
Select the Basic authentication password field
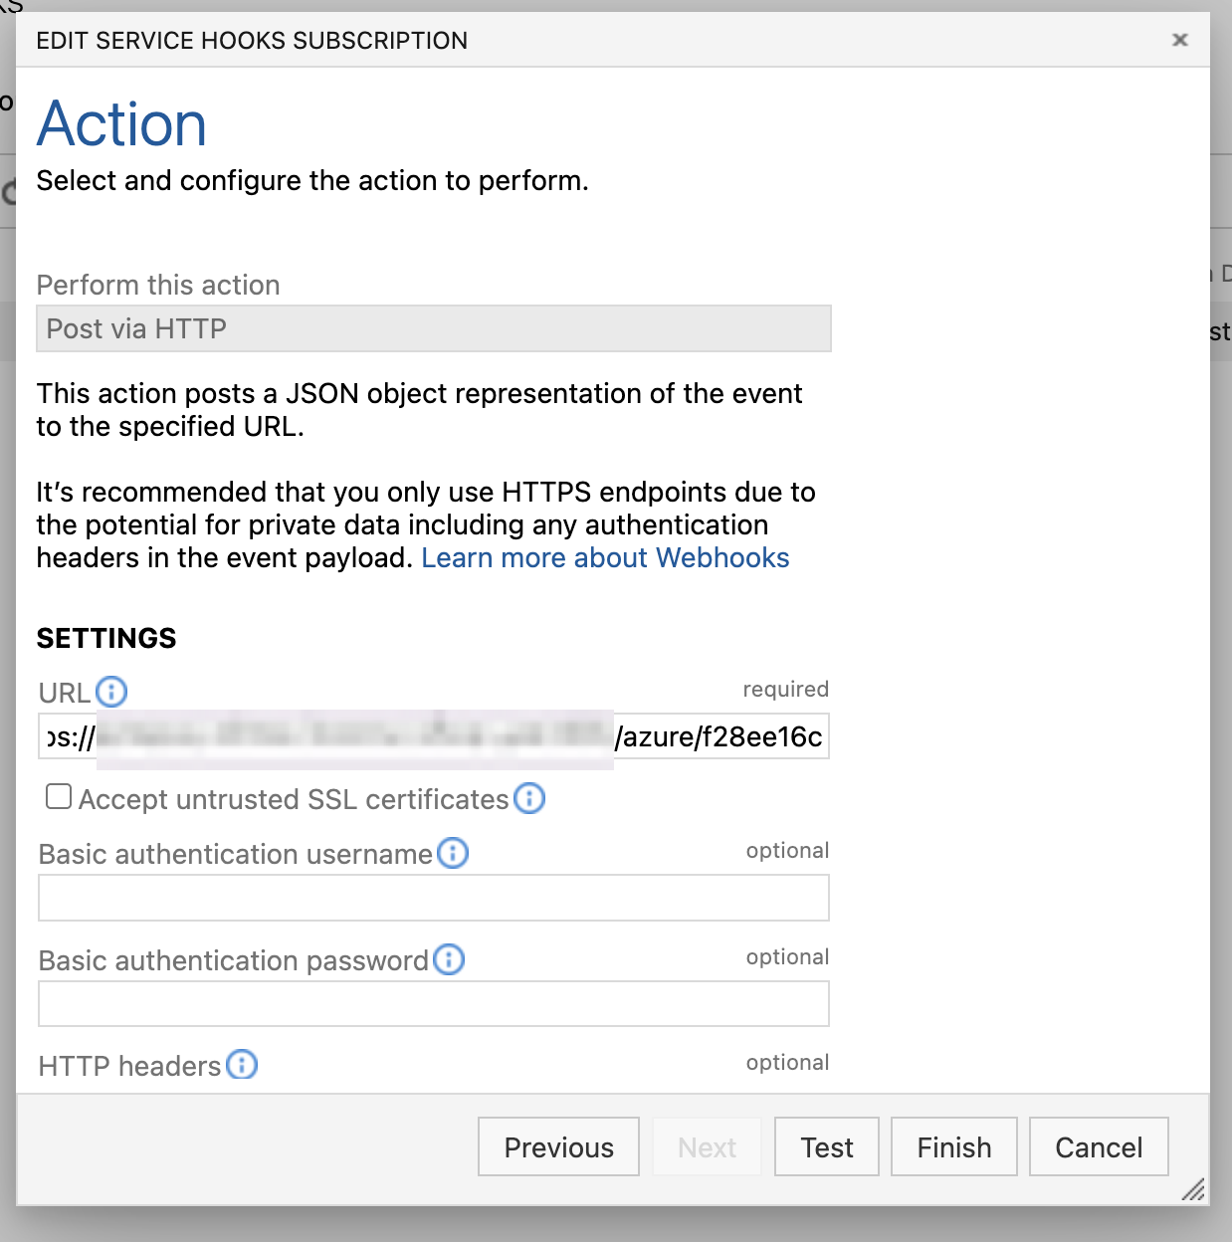(433, 1003)
